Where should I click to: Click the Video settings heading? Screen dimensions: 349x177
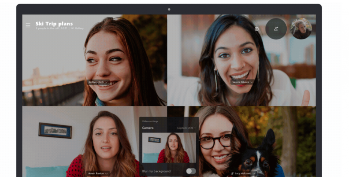(150, 121)
